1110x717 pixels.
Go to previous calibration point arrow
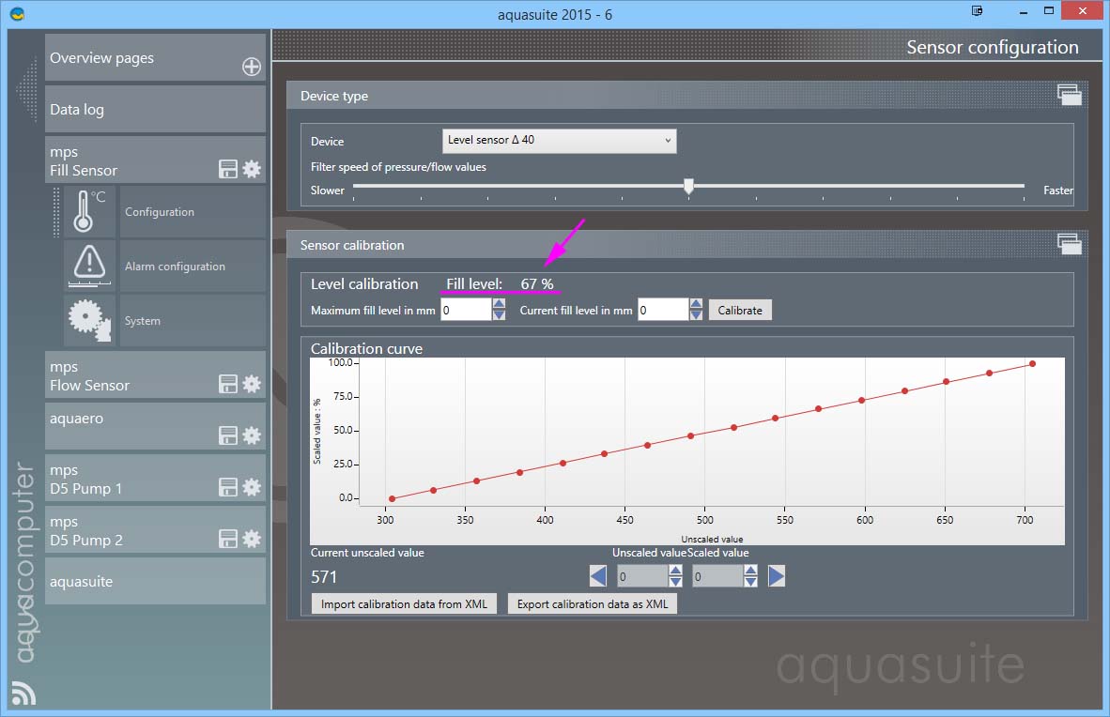[x=598, y=575]
